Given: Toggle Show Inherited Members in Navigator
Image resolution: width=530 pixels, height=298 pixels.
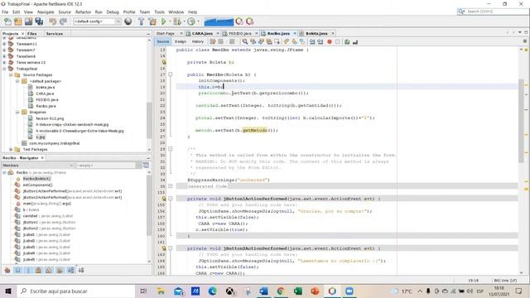Looking at the screenshot, I should coord(7,271).
